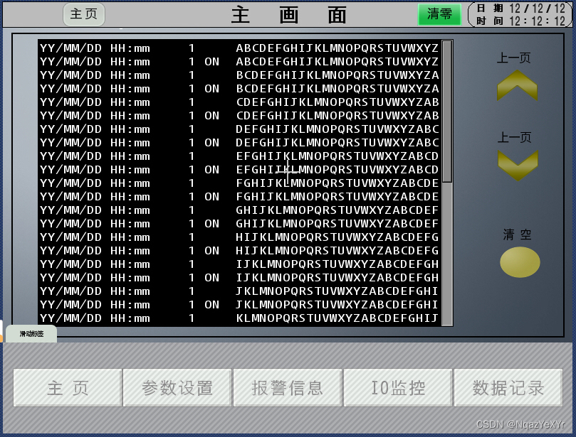The width and height of the screenshot is (576, 437).
Task: Click message DEFGHIJKLMNOPQRSTUVWXYZABC in the row without ON
Action: pyautogui.click(x=337, y=129)
